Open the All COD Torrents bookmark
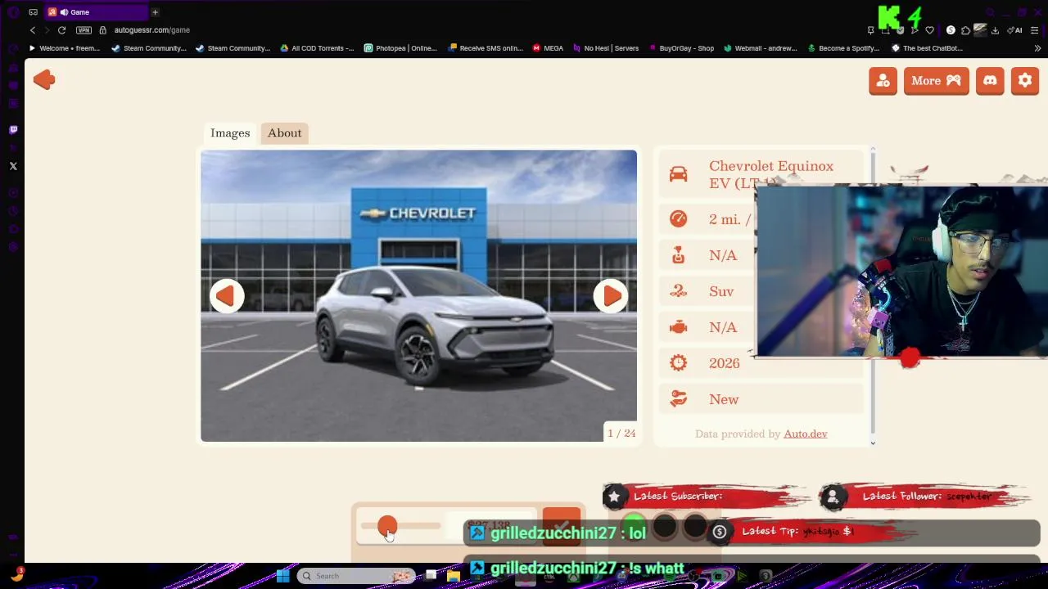Viewport: 1048px width, 589px height. (317, 48)
